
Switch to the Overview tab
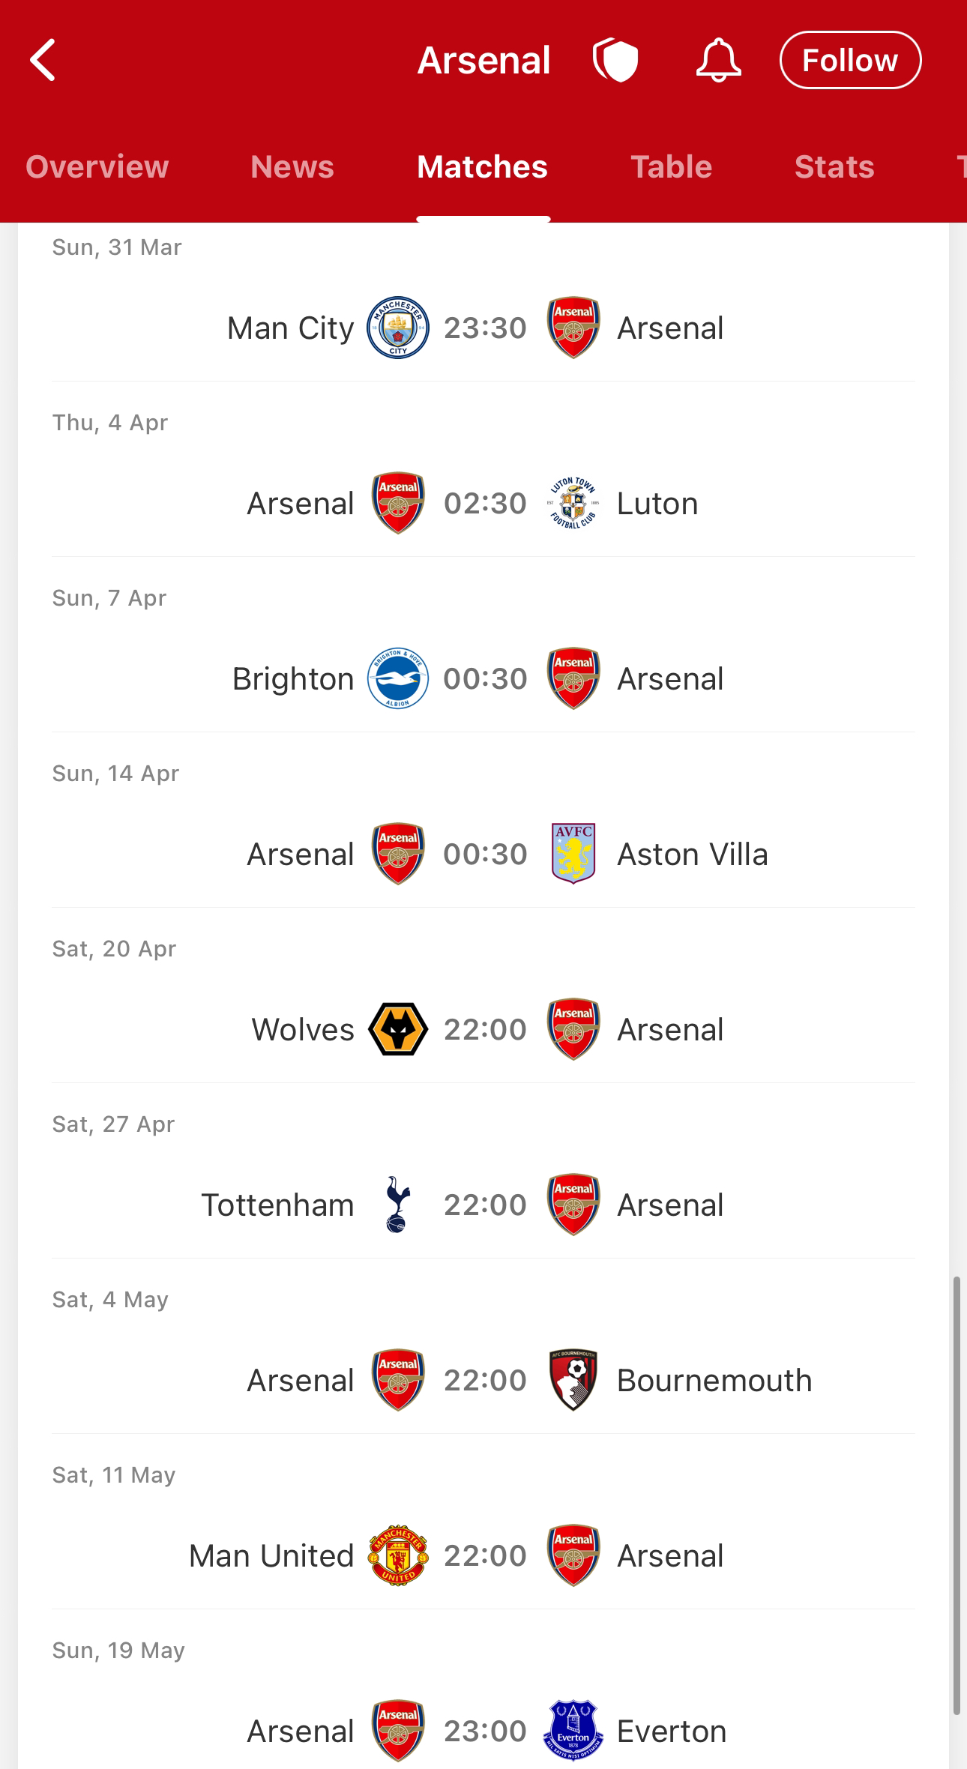(97, 166)
